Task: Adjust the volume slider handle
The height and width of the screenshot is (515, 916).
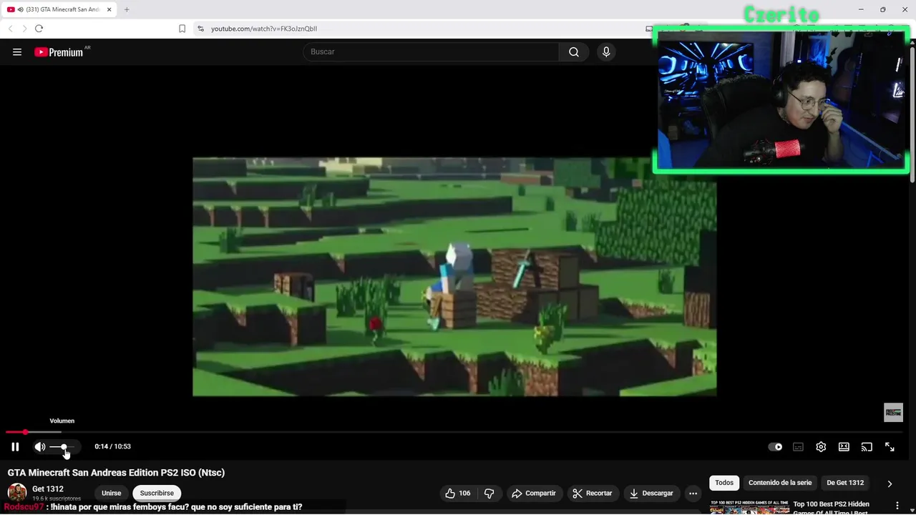Action: [x=64, y=446]
